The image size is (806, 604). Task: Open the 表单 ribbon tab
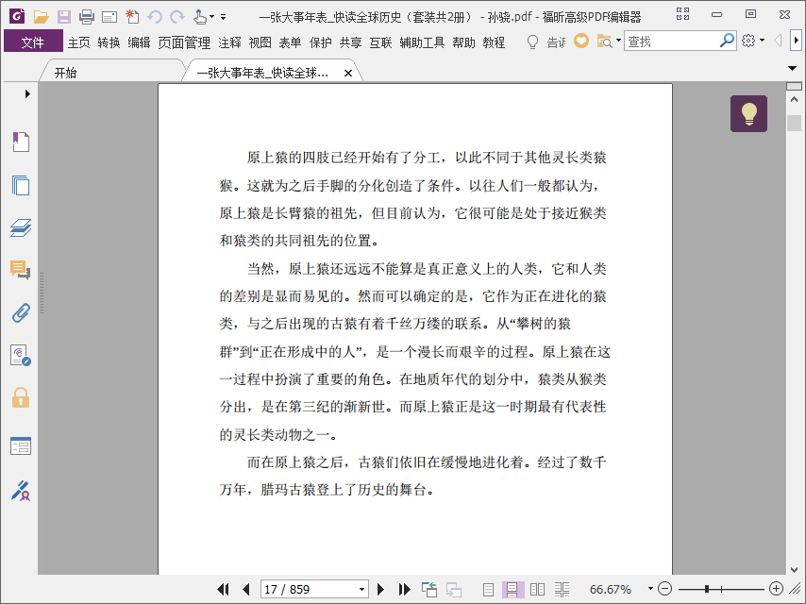290,42
